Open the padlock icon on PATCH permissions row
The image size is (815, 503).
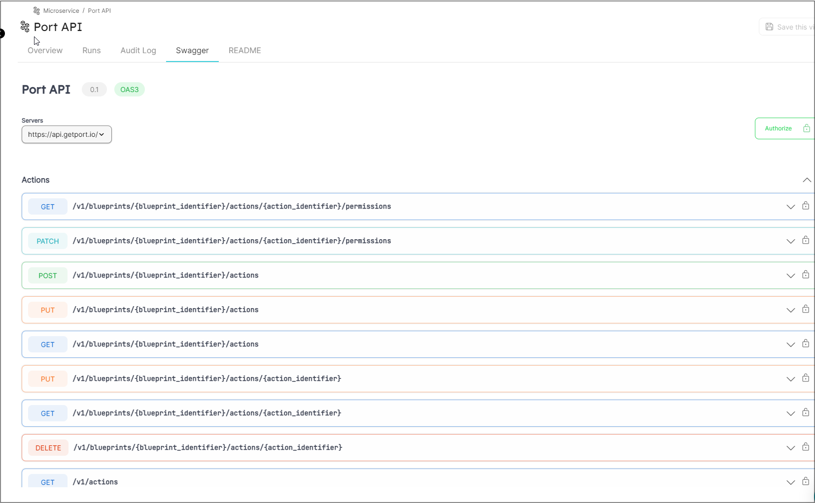(806, 241)
